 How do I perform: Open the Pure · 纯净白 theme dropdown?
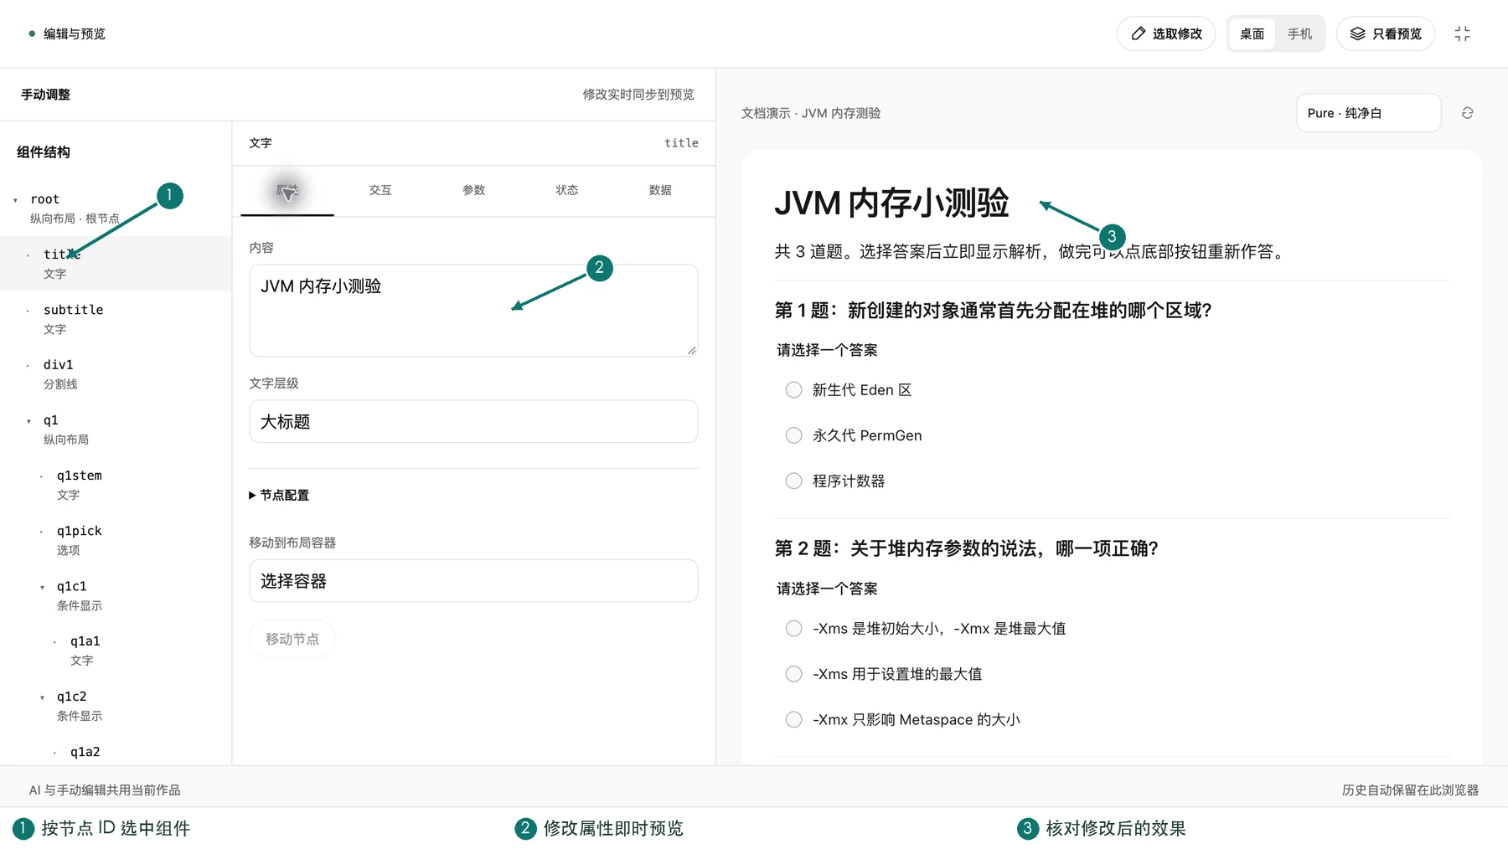pos(1368,113)
